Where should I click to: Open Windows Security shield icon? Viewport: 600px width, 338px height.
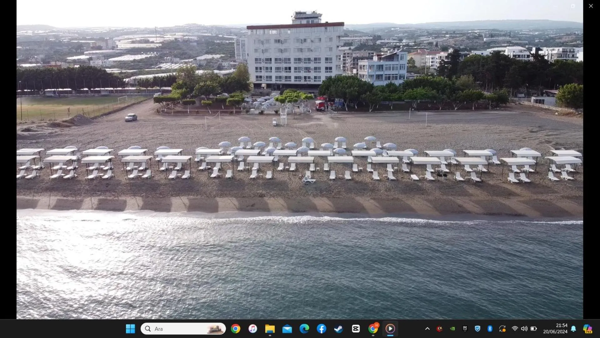coord(477,329)
